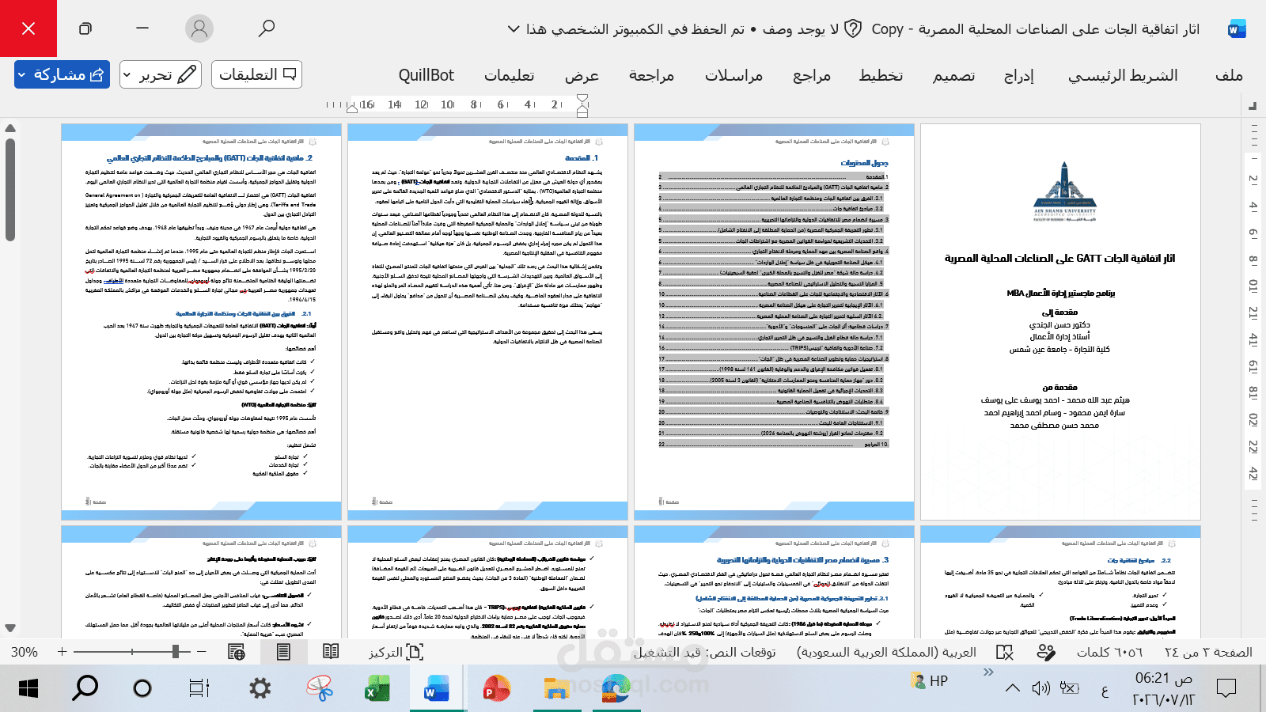Open the user account profile icon
1266x712 pixels.
(x=199, y=28)
